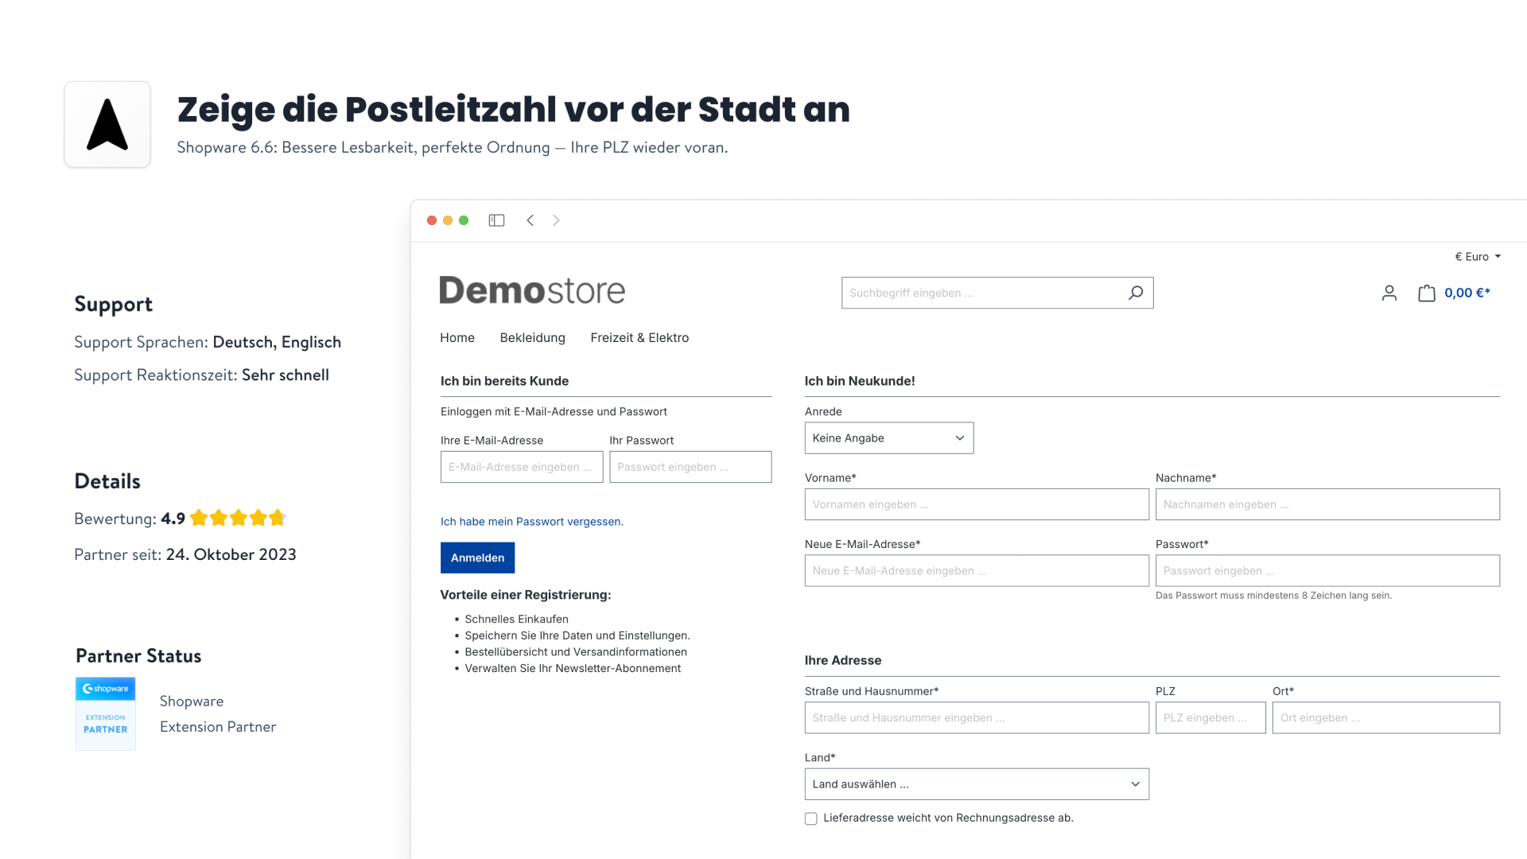This screenshot has width=1527, height=859.
Task: Click the plugin arrow logo icon
Action: (107, 124)
